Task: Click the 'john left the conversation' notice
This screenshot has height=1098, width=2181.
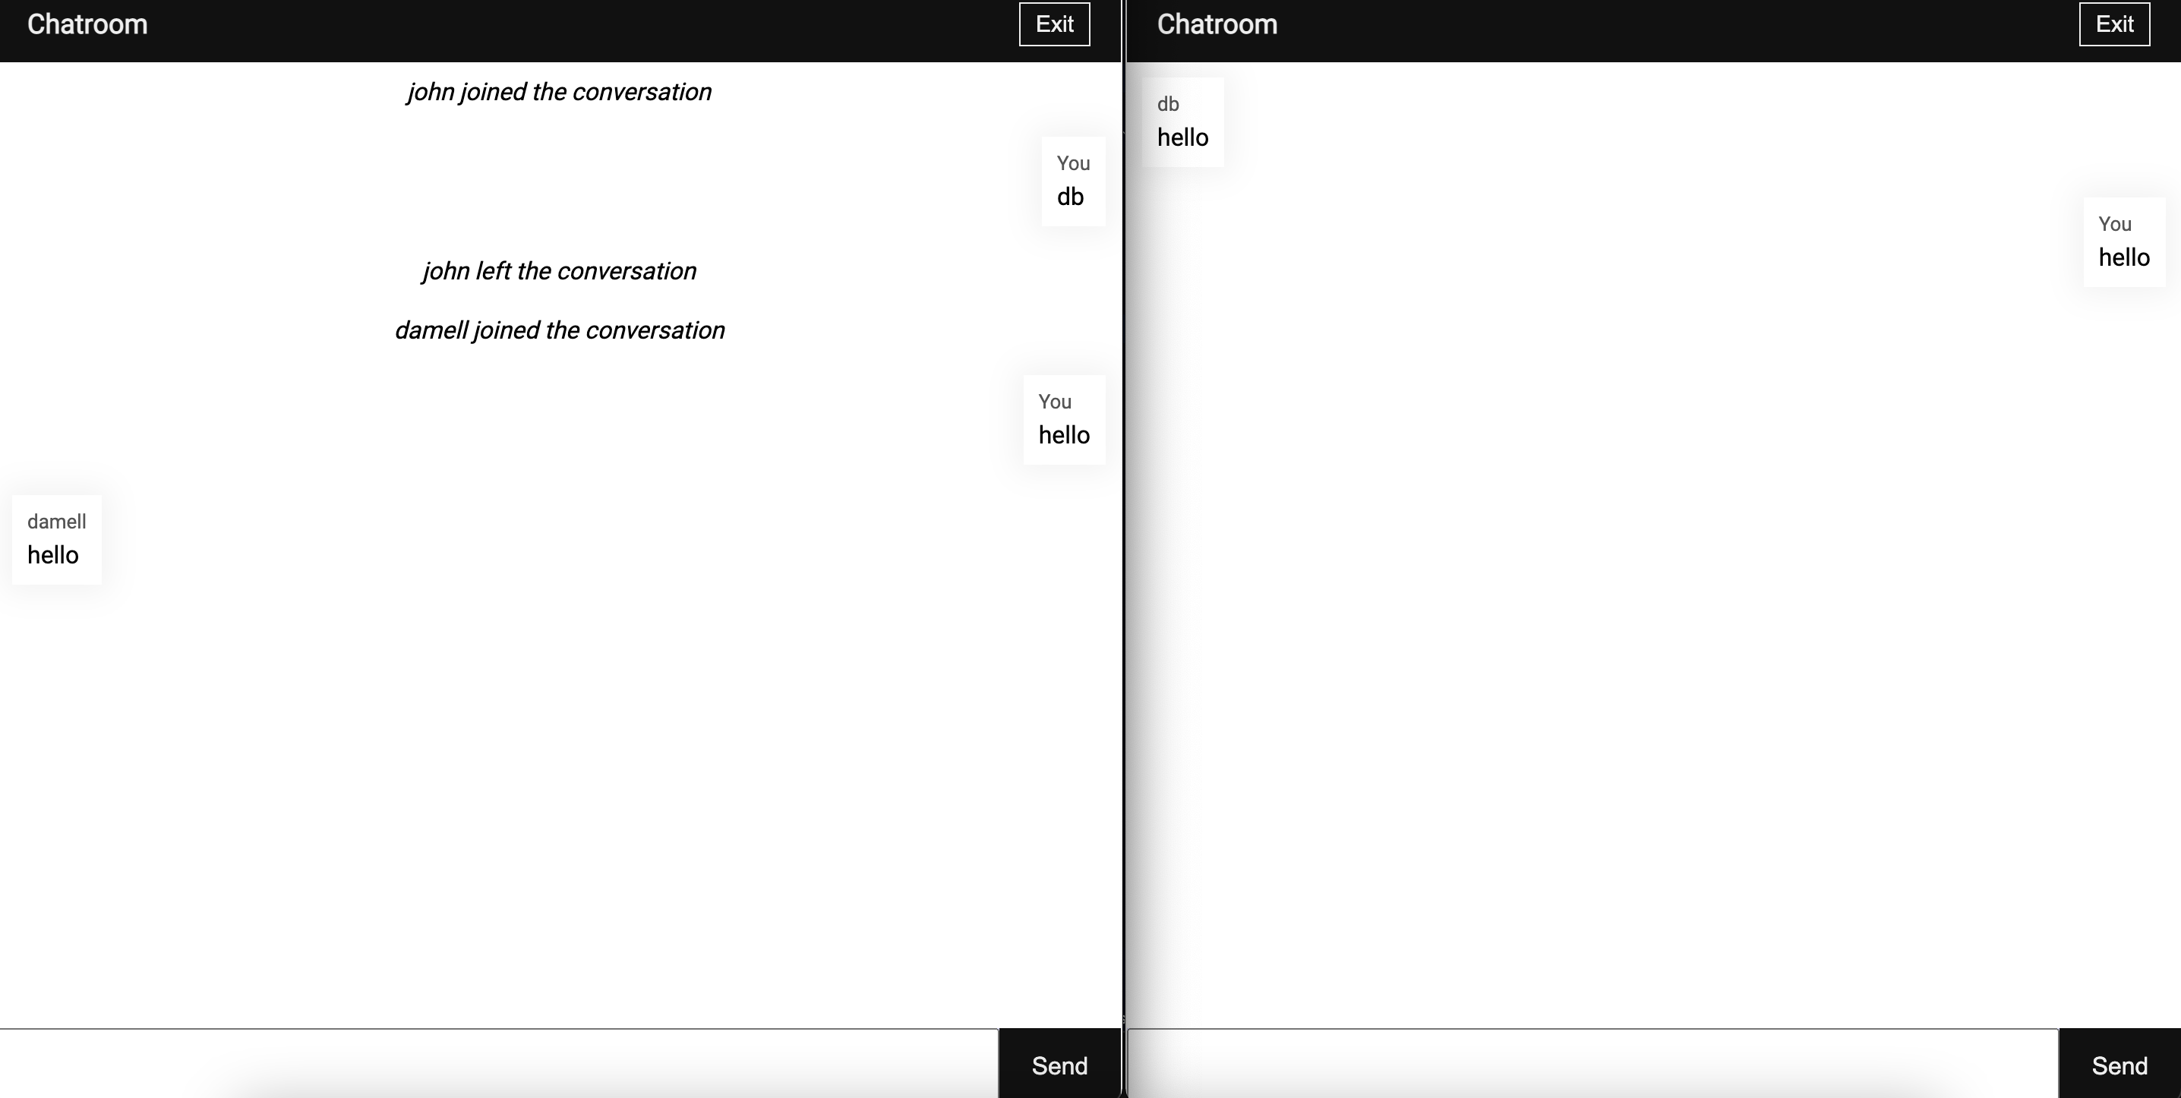Action: (x=559, y=270)
